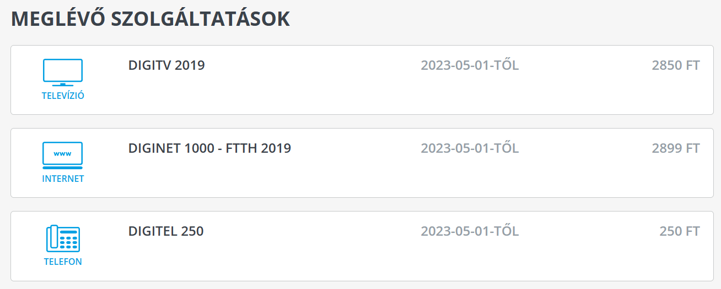Viewport: 721px width, 289px height.
Task: Click the desk telephone icon
Action: pos(63,238)
